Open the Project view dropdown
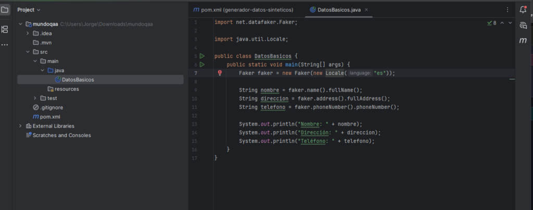533x210 pixels. pos(29,10)
